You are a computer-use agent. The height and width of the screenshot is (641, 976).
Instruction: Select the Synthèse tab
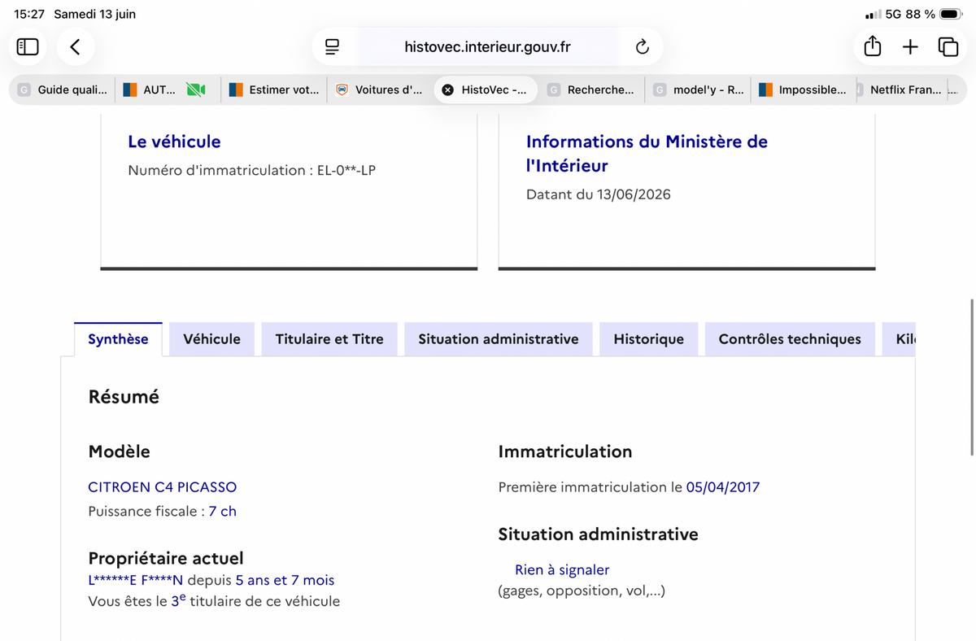[x=118, y=339]
